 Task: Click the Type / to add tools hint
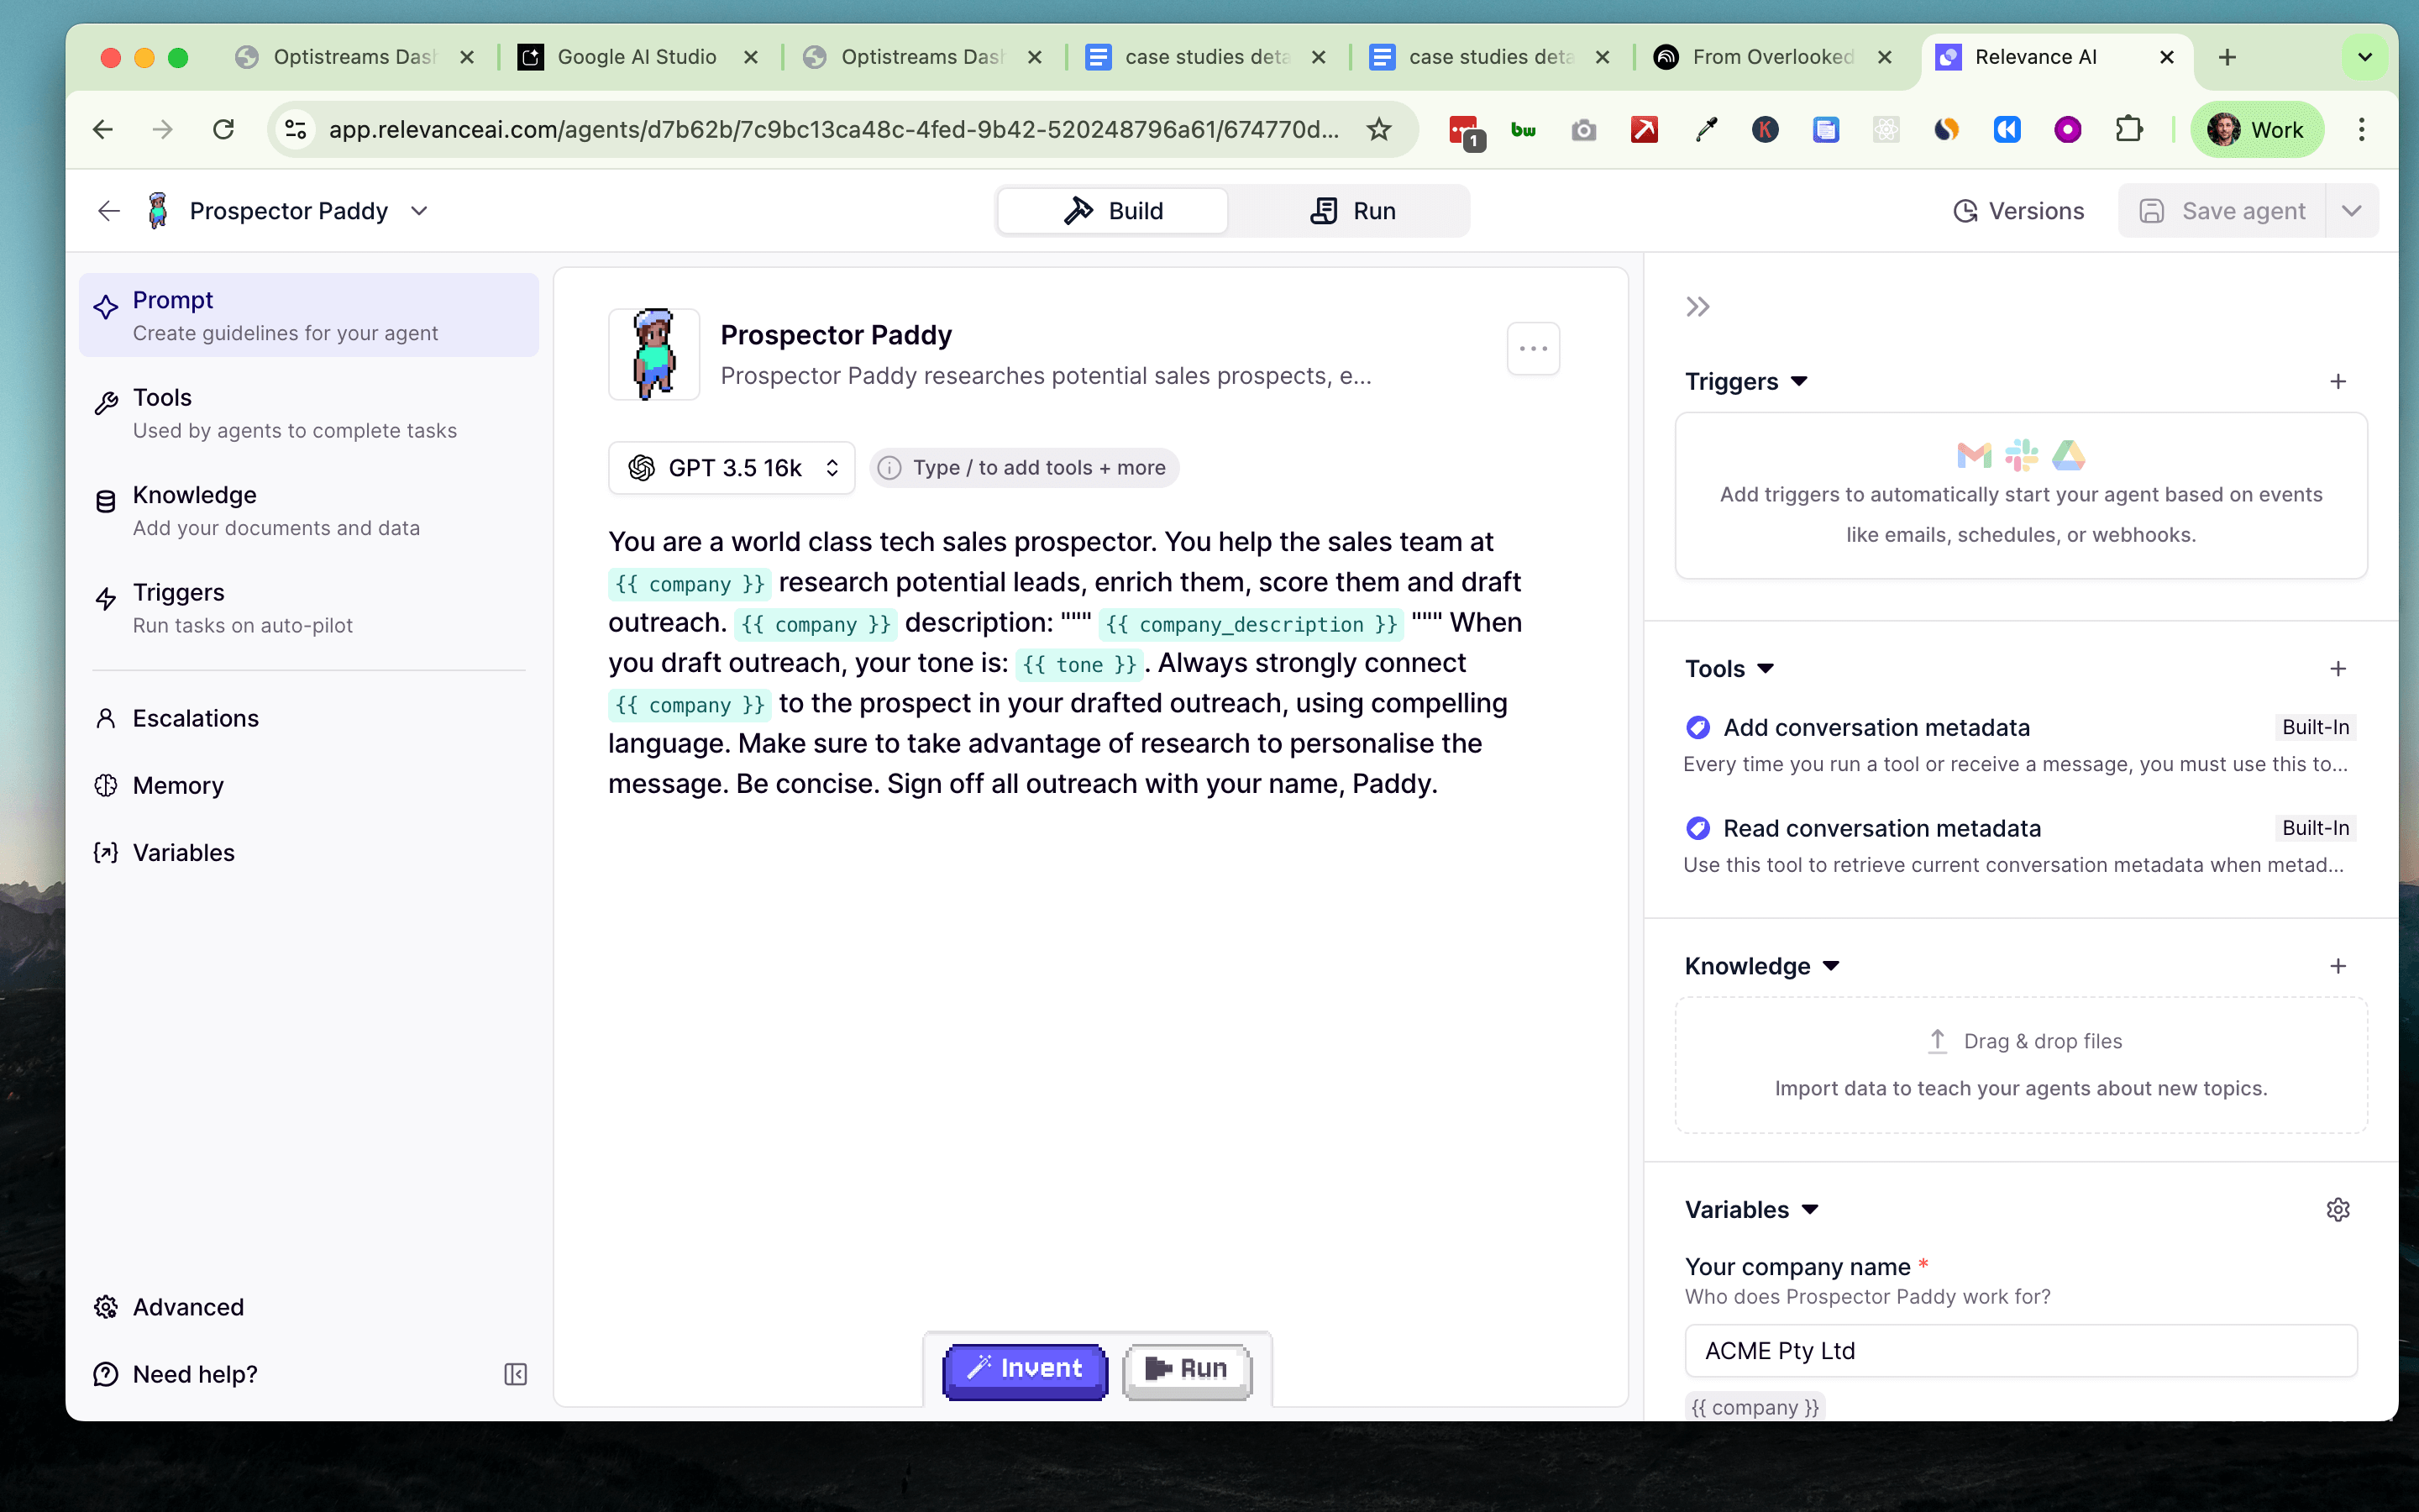pos(1025,468)
